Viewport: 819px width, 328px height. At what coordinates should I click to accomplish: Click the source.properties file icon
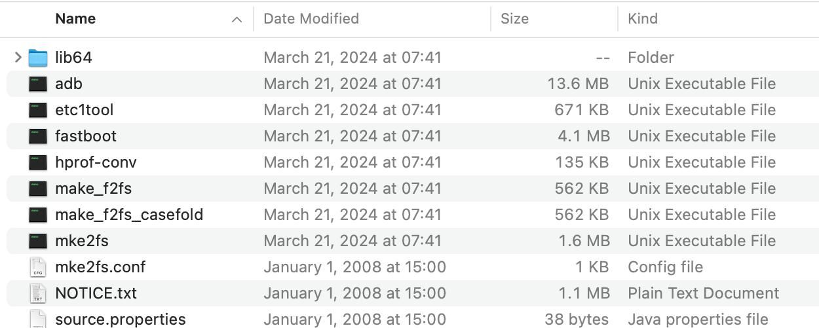click(x=38, y=319)
